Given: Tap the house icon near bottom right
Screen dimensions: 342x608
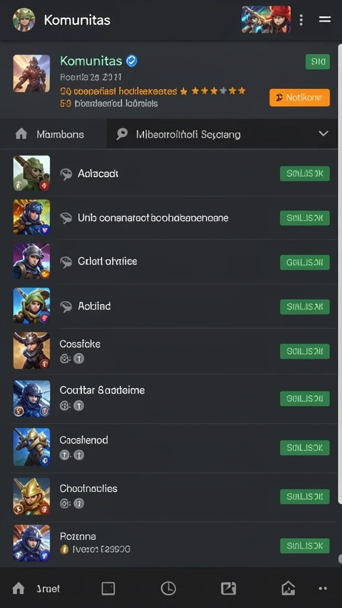Looking at the screenshot, I should (x=288, y=588).
